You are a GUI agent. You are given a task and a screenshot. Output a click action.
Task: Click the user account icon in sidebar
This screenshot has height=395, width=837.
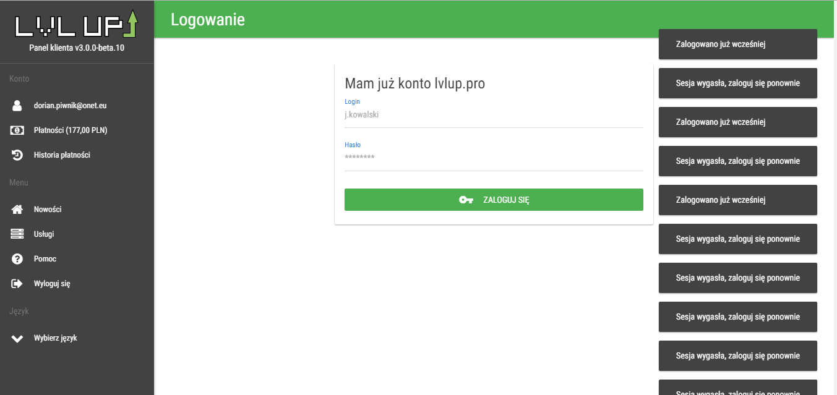pyautogui.click(x=17, y=106)
